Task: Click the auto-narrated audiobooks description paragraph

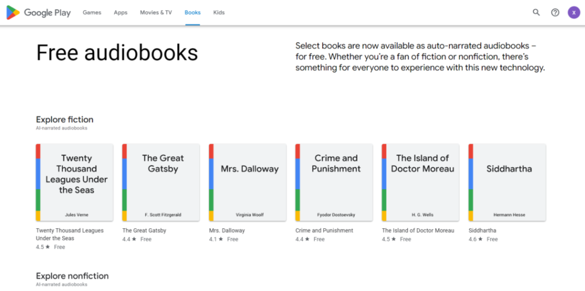Action: point(420,57)
